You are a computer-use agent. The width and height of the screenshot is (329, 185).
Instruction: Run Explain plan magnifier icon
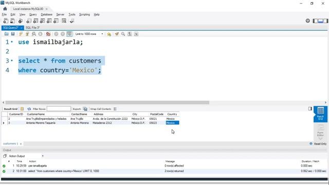tap(34, 34)
